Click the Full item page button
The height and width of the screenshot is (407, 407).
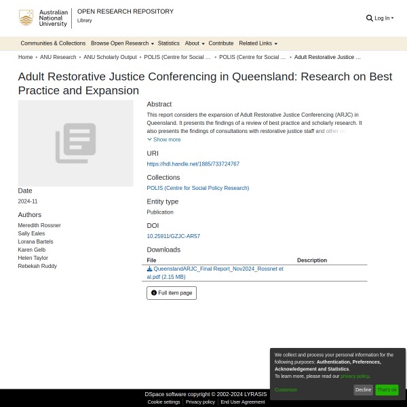point(172,293)
